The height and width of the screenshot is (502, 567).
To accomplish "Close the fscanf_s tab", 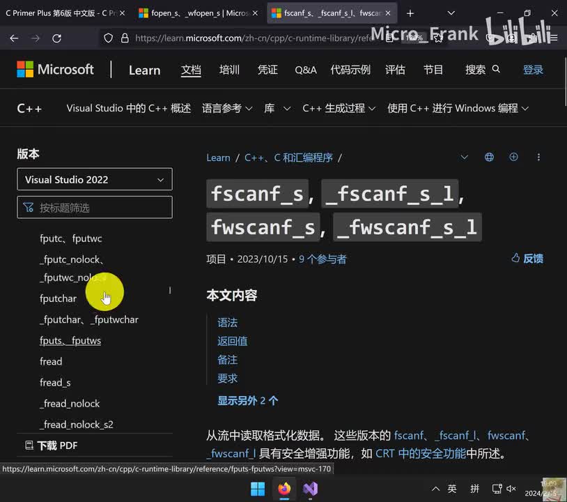I will click(388, 13).
